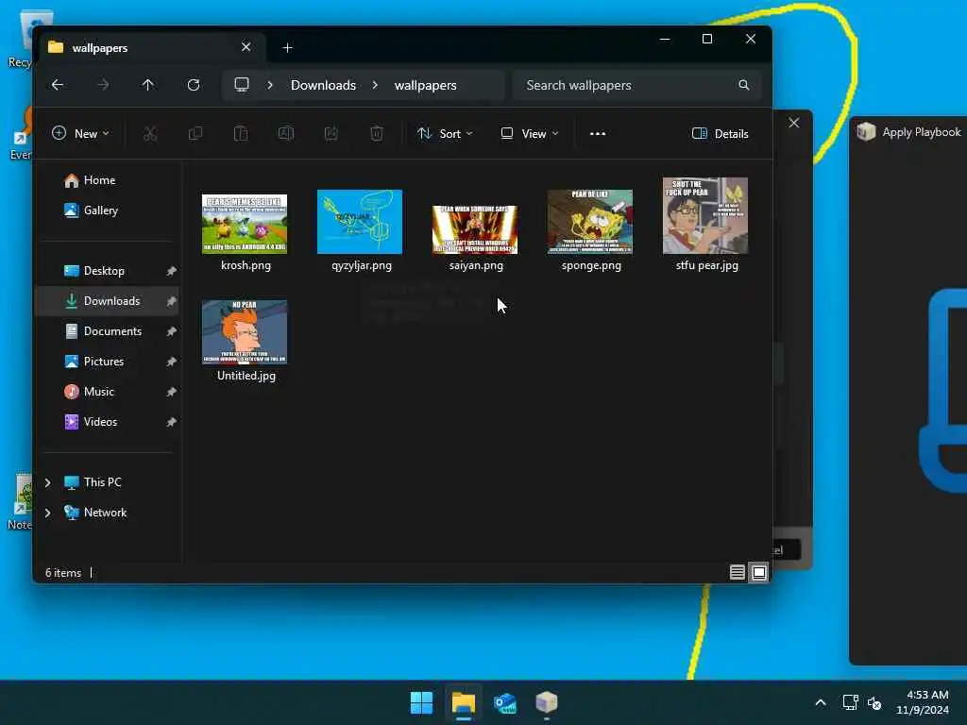Select the qyzyljar.png thumbnail
This screenshot has height=725, width=967.
point(360,222)
